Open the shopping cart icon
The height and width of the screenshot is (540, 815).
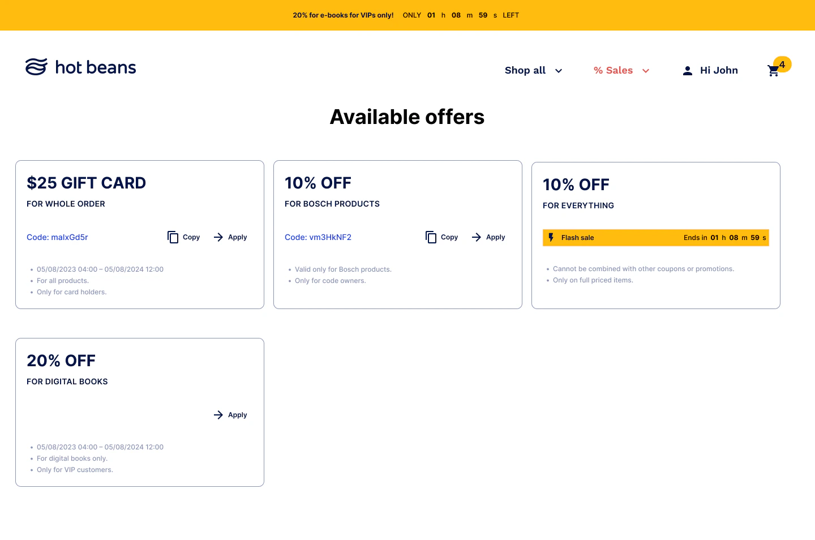773,70
